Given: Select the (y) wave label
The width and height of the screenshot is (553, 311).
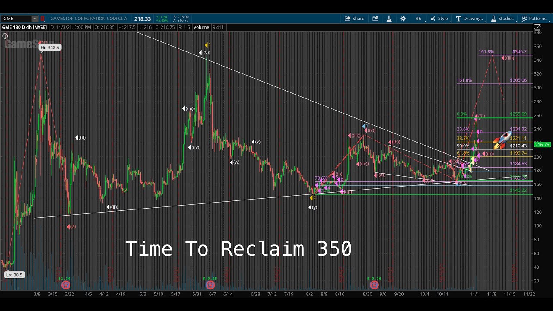Looking at the screenshot, I should pyautogui.click(x=313, y=208).
